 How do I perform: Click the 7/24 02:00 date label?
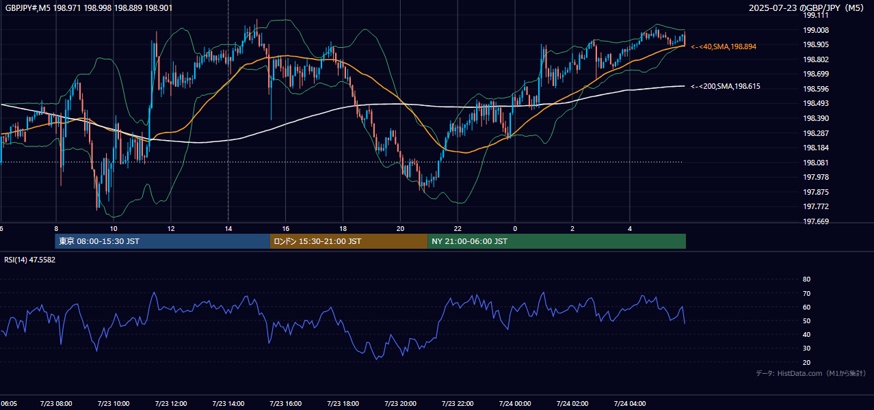(x=572, y=403)
